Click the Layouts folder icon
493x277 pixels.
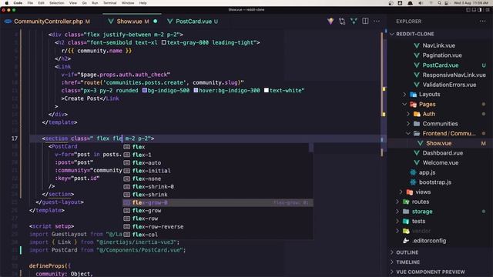click(413, 94)
